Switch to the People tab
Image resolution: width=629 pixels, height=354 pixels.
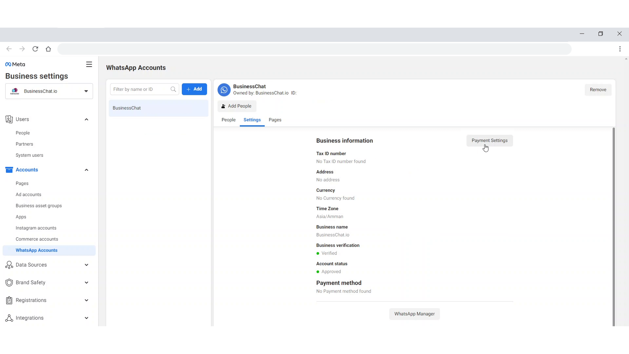[x=228, y=120]
